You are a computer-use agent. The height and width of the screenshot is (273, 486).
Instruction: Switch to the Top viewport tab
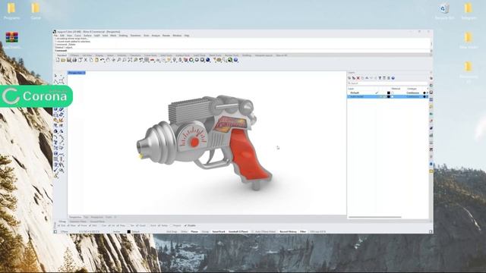pos(86,217)
